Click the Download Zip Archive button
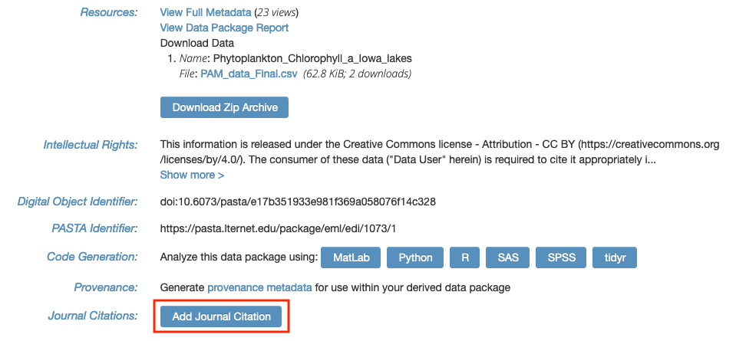 pos(224,107)
